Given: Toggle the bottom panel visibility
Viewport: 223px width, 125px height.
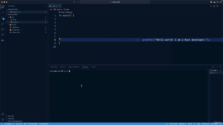Looking at the screenshot, I should pyautogui.click(x=215, y=2).
